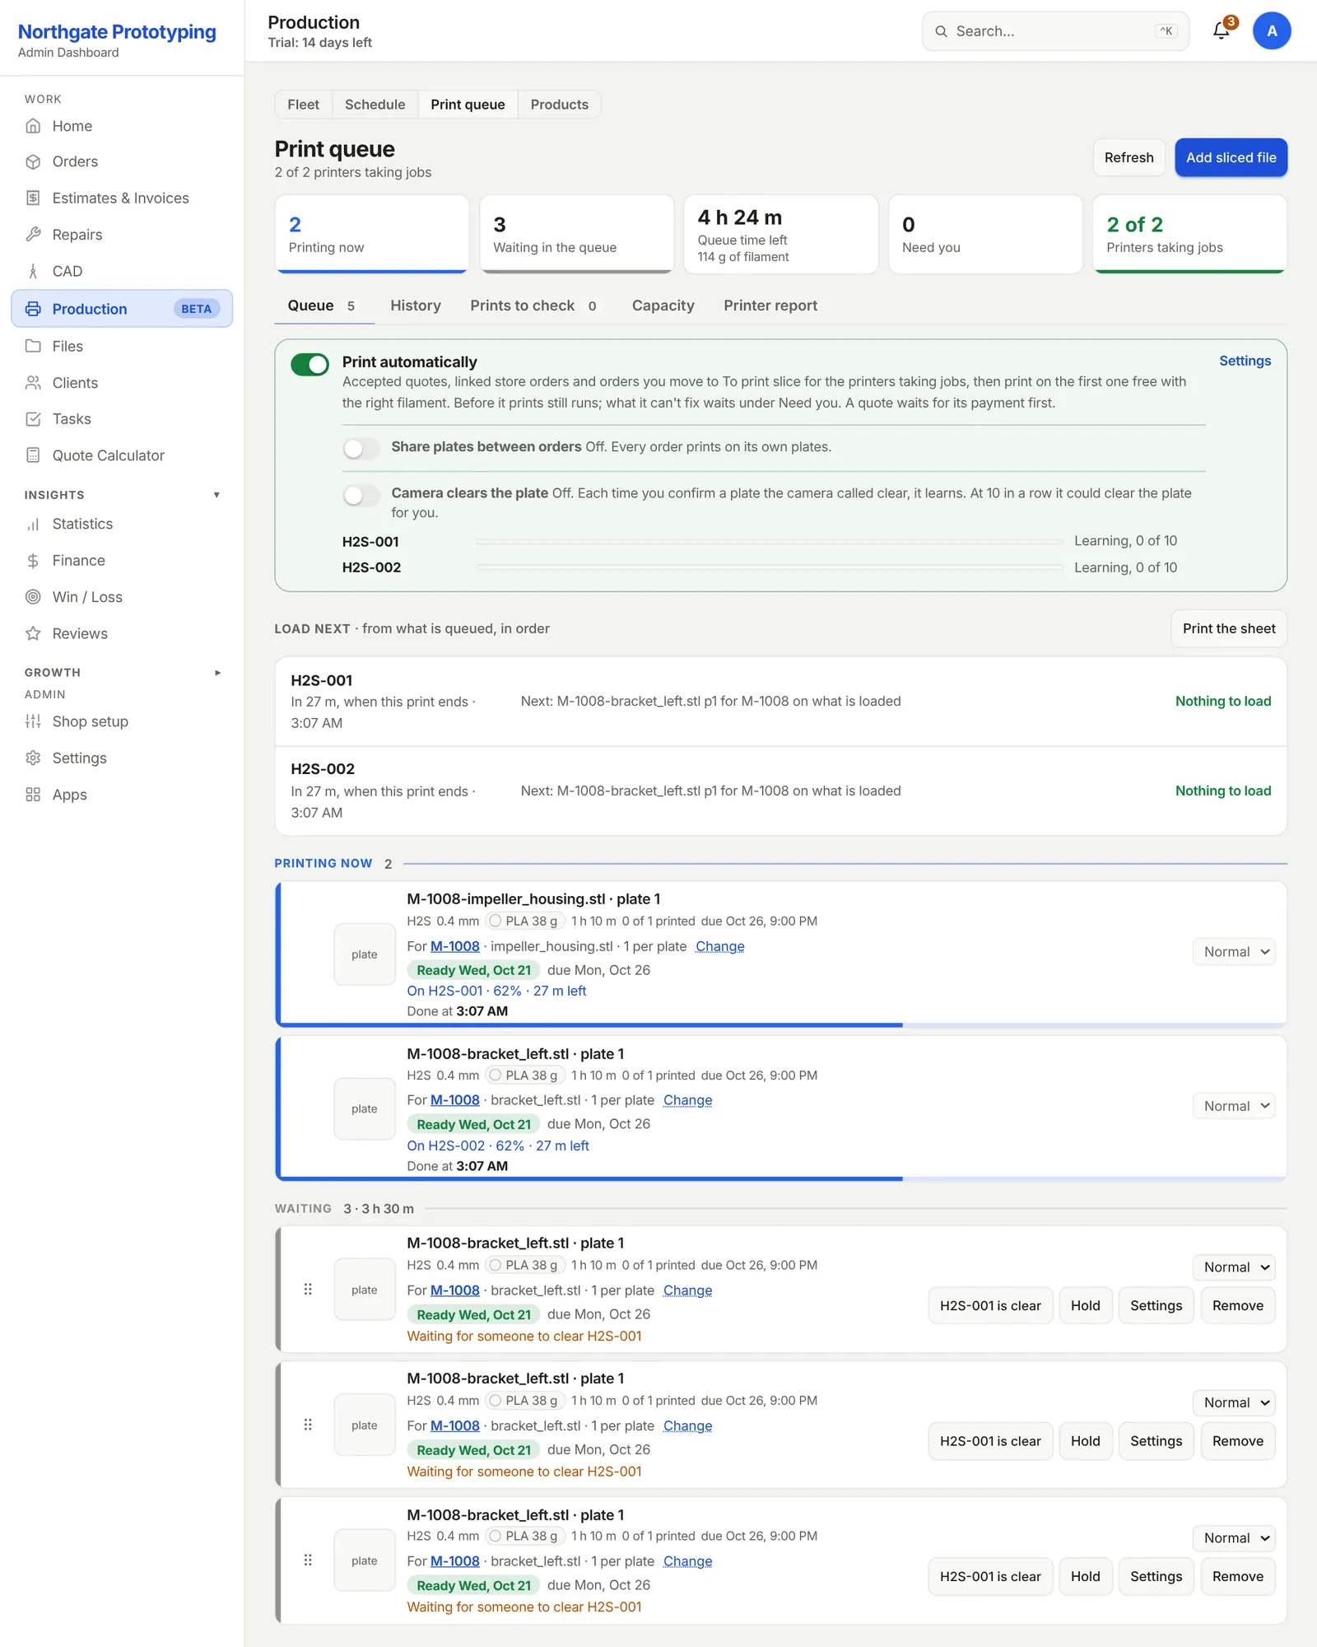Click the Finance dollar icon
The width and height of the screenshot is (1317, 1647).
[x=33, y=561]
